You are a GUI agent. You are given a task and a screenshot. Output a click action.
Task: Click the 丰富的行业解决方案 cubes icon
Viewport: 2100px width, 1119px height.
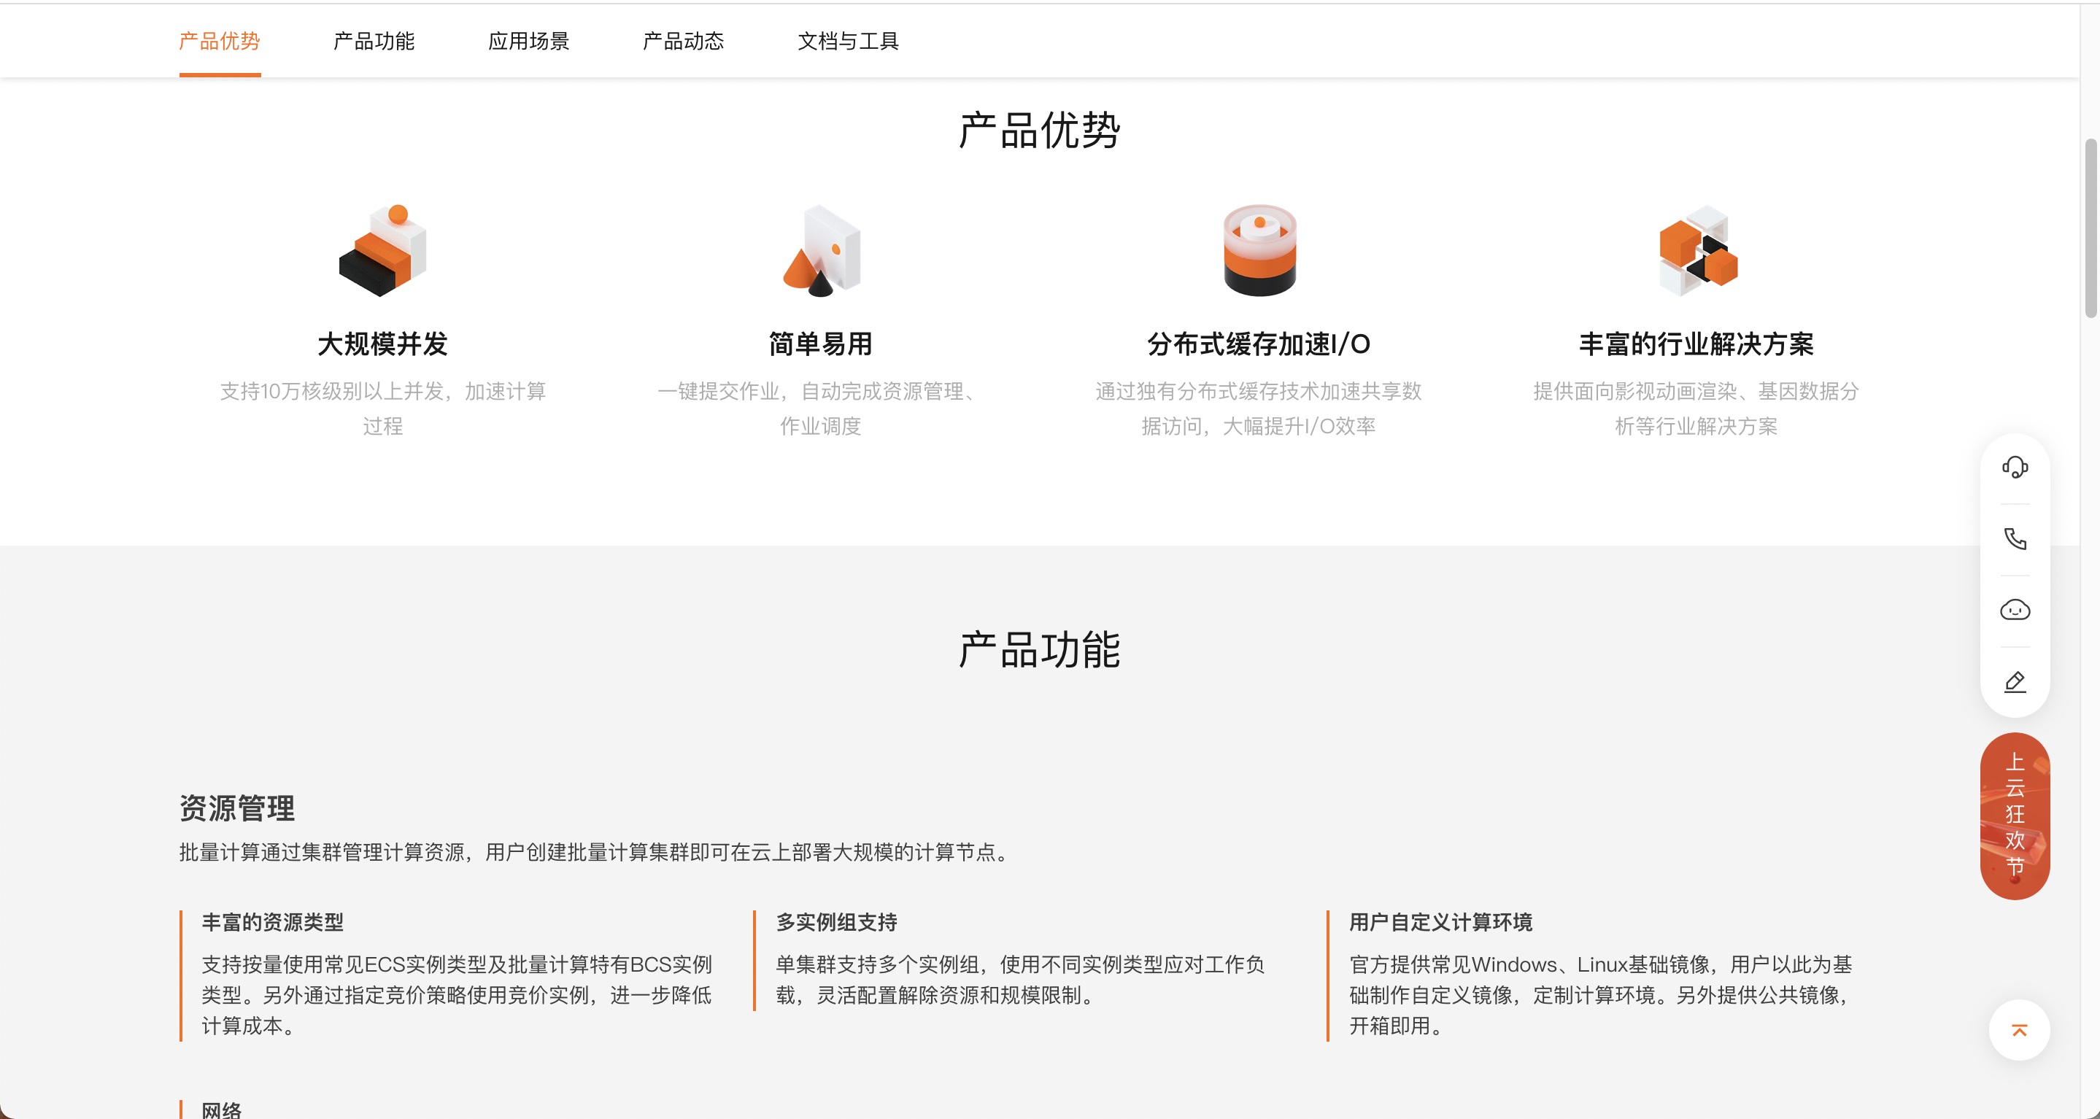1697,249
